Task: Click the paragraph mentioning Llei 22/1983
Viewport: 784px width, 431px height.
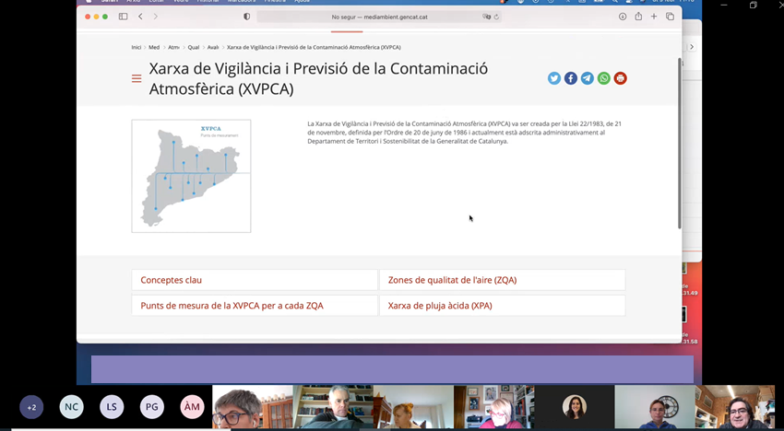Action: [x=465, y=133]
